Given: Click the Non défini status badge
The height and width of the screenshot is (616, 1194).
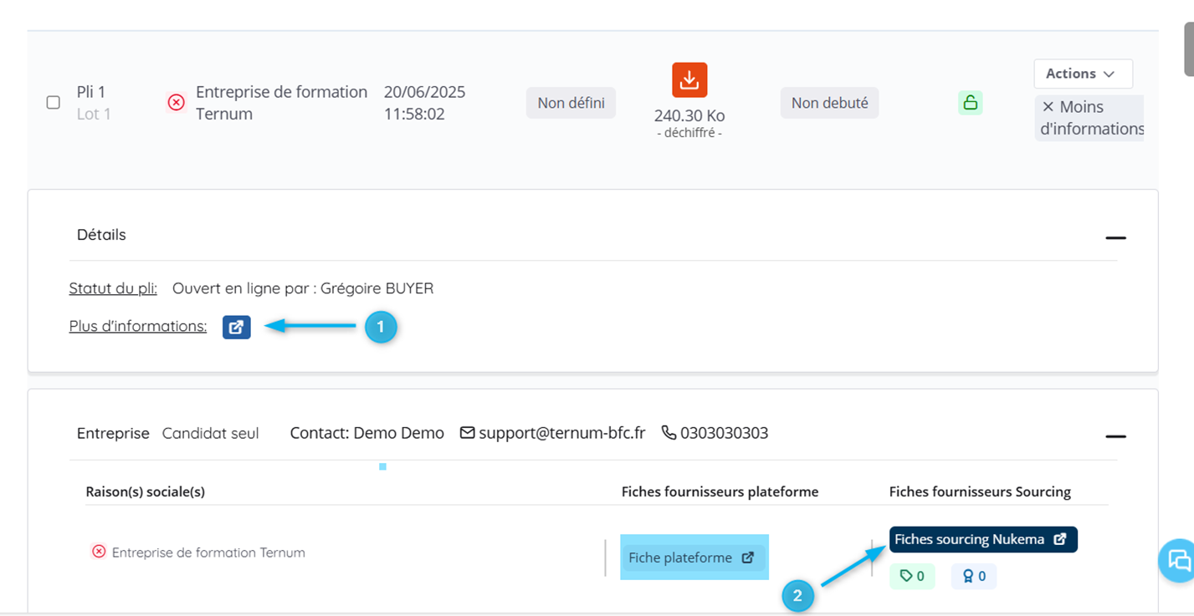Looking at the screenshot, I should 571,103.
